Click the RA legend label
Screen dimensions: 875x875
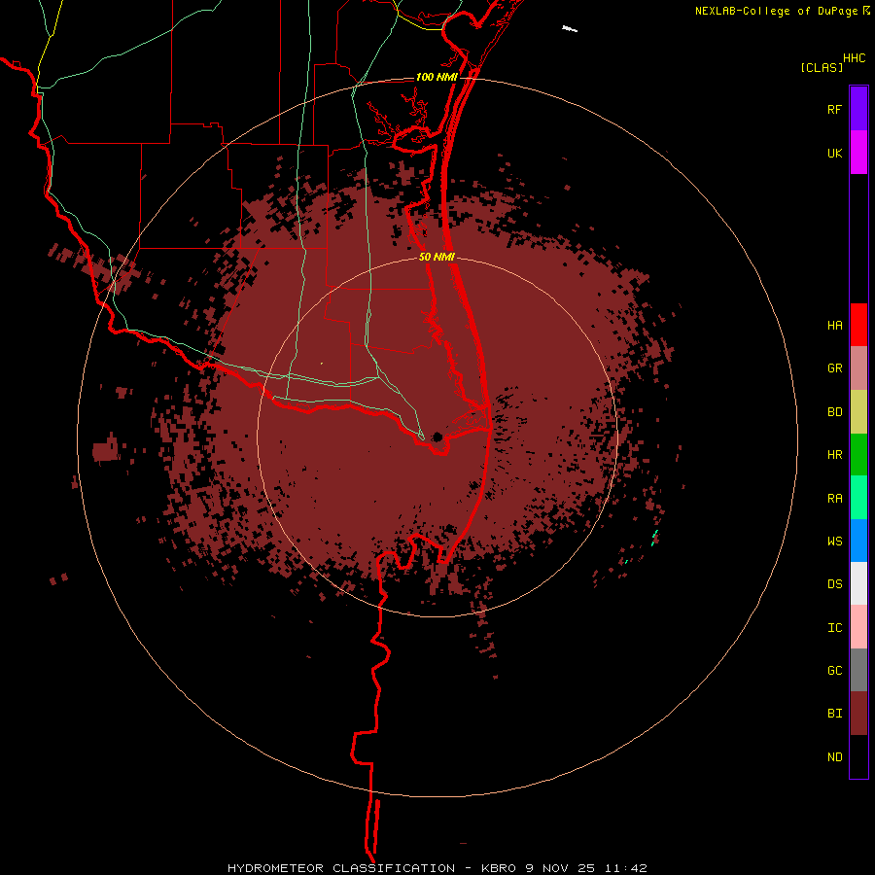tap(834, 499)
